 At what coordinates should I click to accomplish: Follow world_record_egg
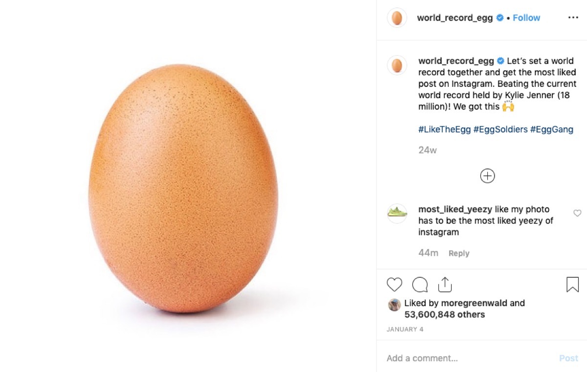click(x=526, y=18)
